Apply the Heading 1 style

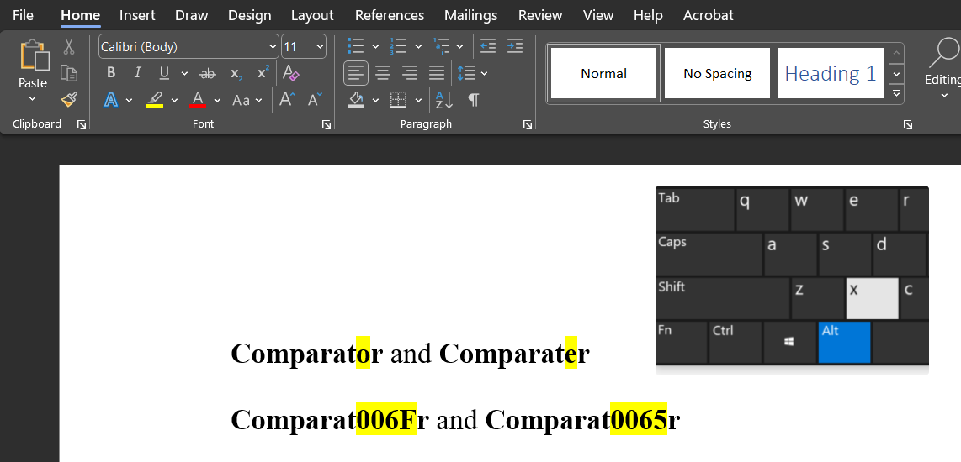[830, 73]
